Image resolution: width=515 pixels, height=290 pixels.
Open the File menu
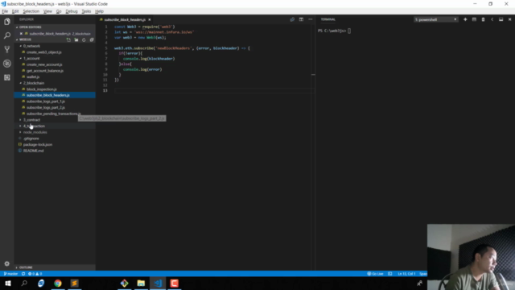5,11
